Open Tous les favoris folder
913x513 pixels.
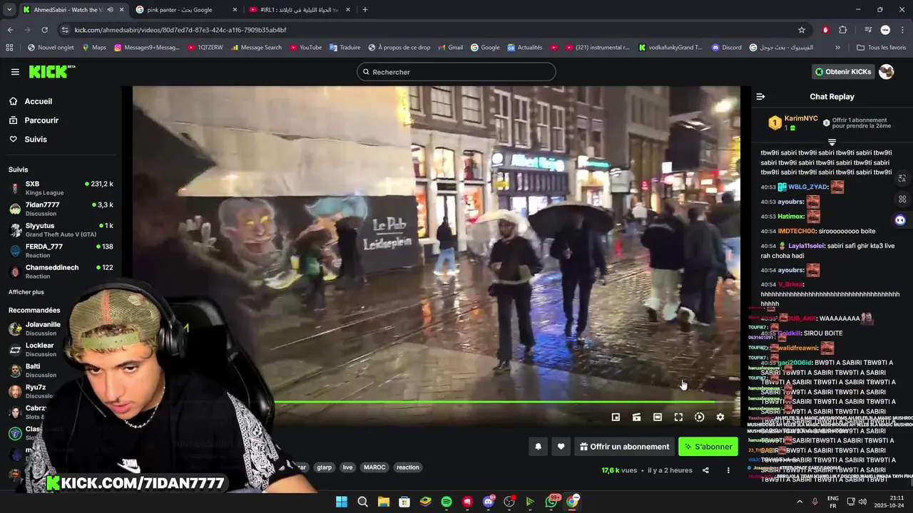click(x=882, y=48)
